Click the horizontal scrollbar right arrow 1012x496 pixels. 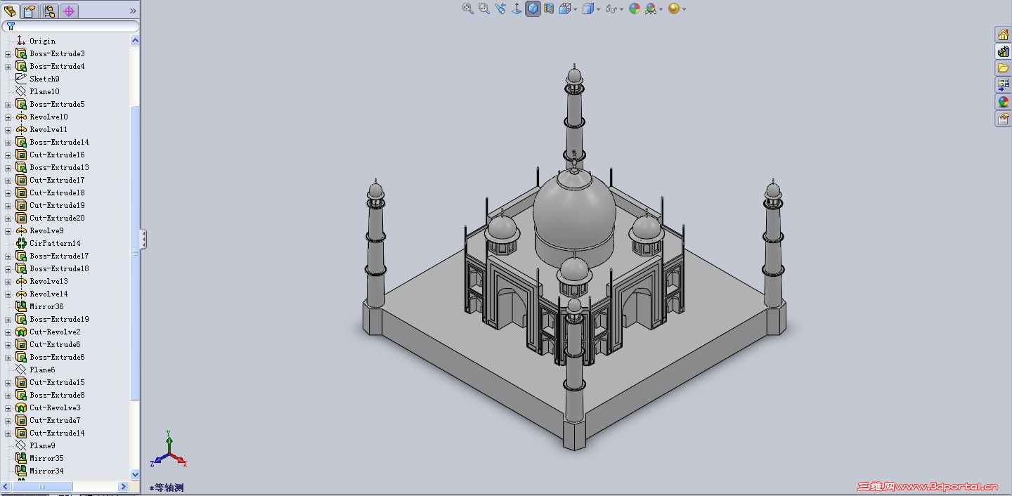tap(124, 486)
